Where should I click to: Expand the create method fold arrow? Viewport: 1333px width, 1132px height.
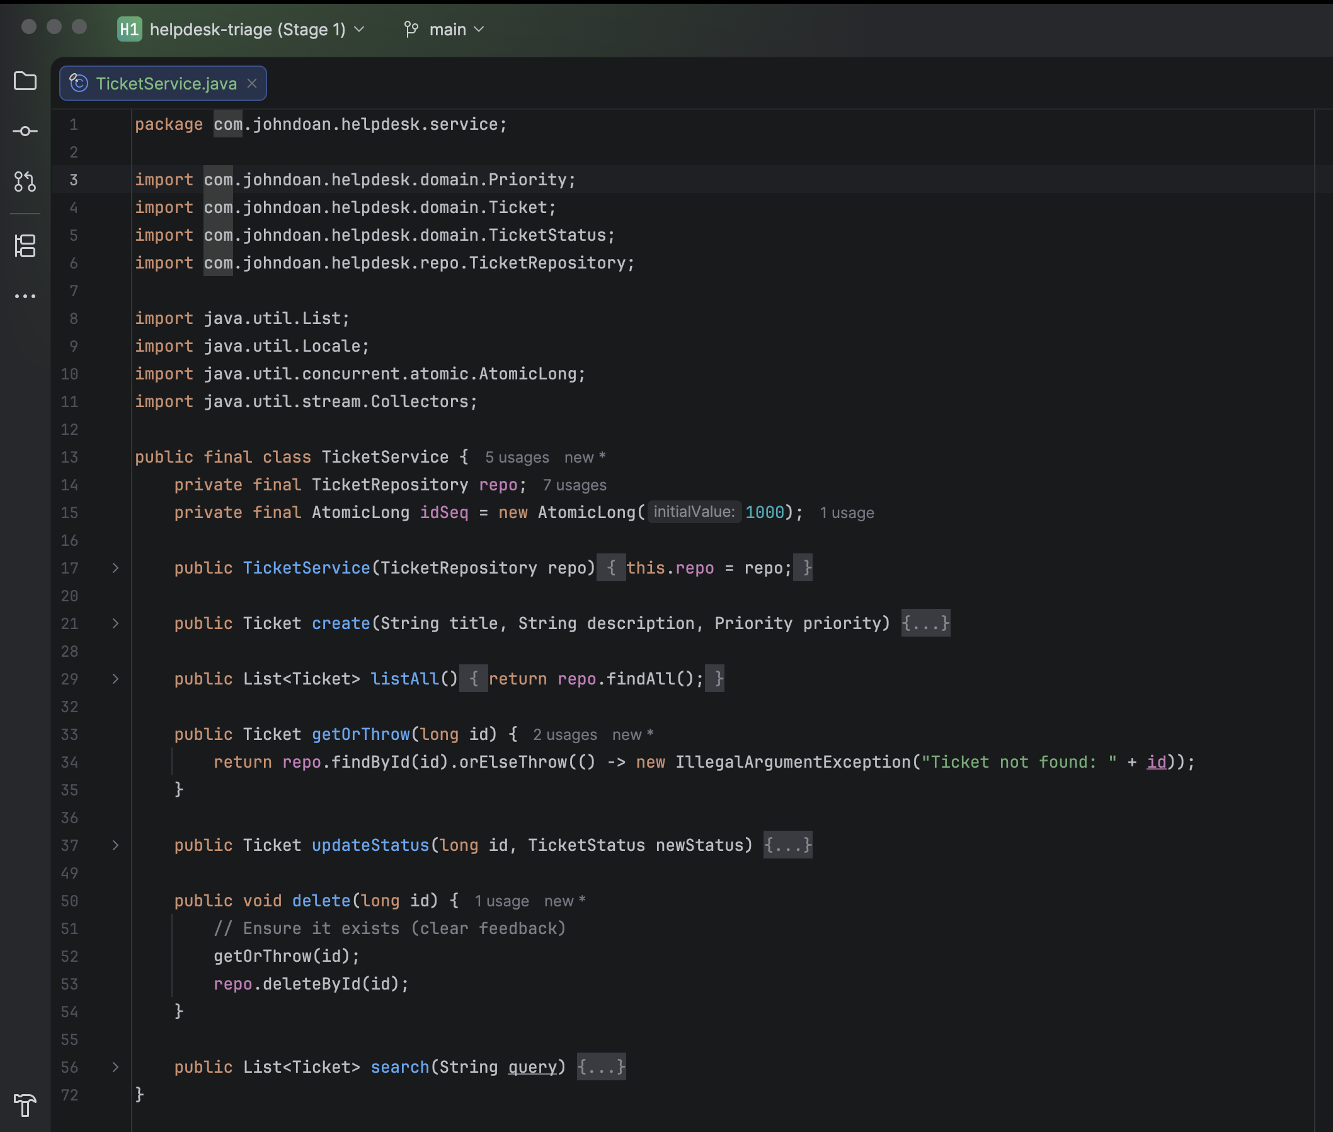115,623
